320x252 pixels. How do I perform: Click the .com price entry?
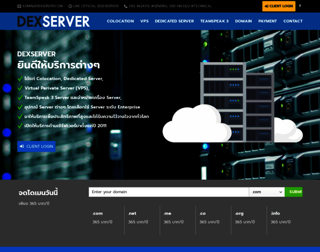[x=102, y=218]
